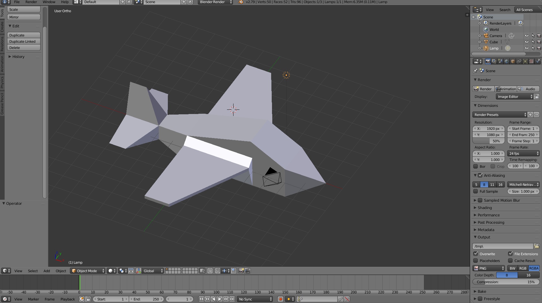Open the Render menu in top bar
This screenshot has width=542, height=303.
[x=31, y=2]
